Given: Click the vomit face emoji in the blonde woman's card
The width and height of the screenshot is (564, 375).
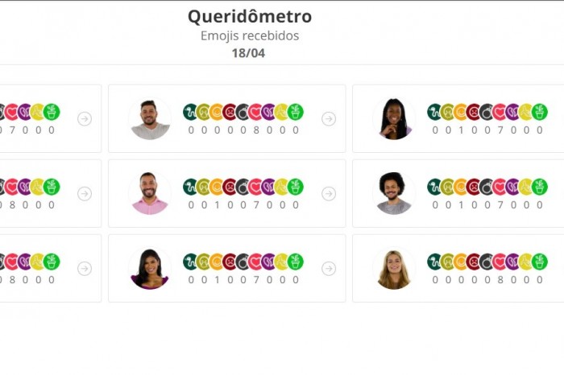Looking at the screenshot, I should coord(447,262).
